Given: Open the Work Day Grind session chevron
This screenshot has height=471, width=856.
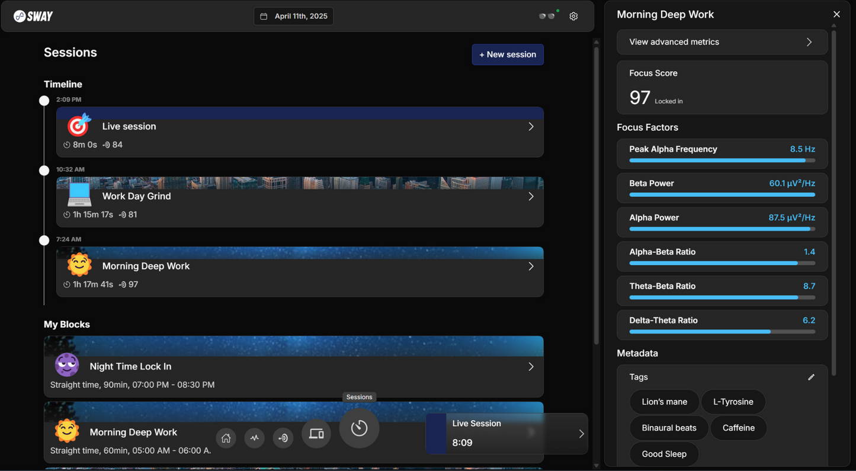Looking at the screenshot, I should [531, 197].
